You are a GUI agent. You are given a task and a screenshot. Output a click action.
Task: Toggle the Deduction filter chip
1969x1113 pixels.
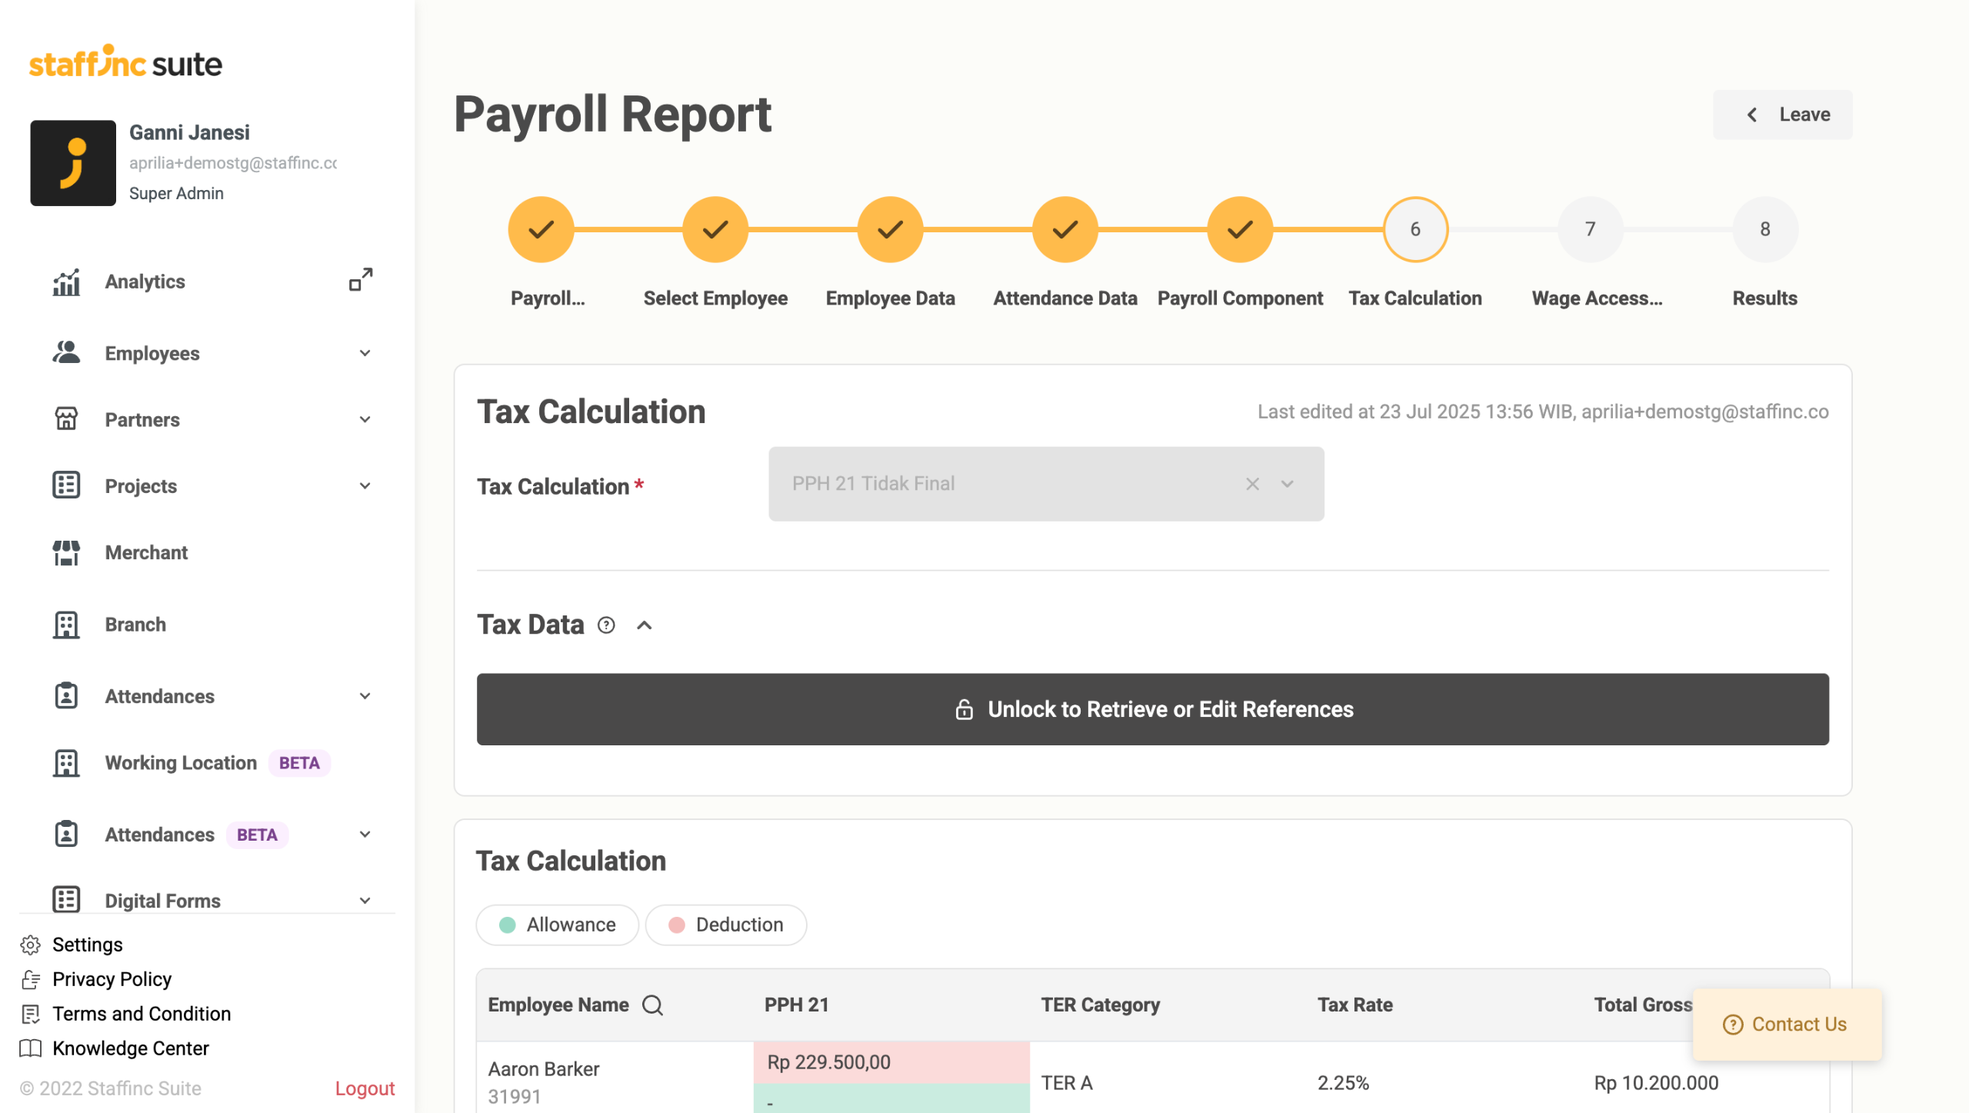[x=725, y=925]
